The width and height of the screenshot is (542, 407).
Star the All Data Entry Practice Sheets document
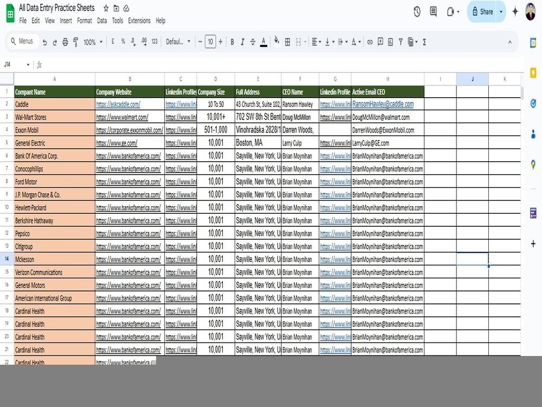106,8
